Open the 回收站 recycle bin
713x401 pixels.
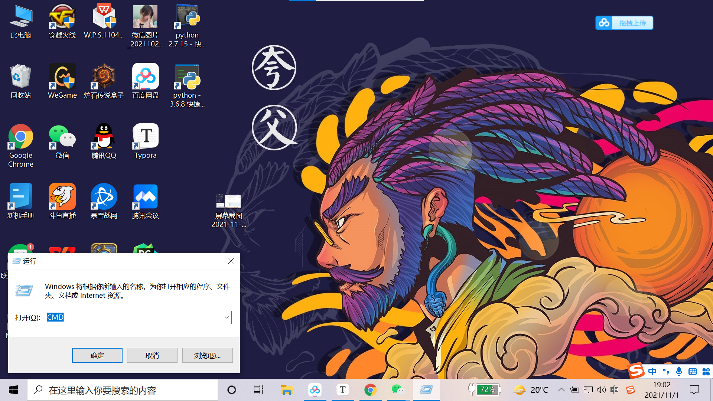(x=21, y=77)
